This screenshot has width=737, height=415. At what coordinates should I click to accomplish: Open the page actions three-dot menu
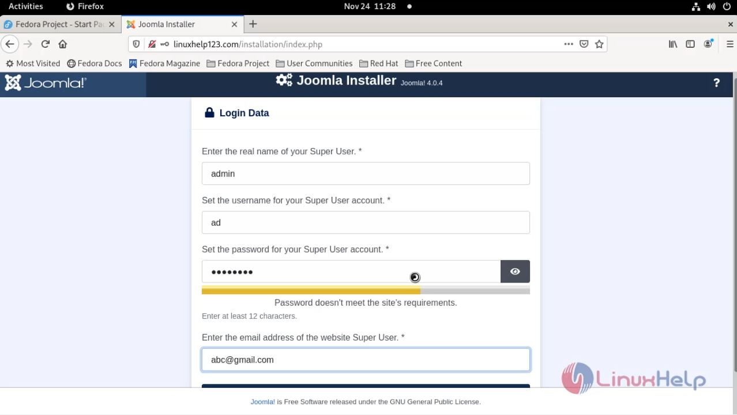click(569, 44)
